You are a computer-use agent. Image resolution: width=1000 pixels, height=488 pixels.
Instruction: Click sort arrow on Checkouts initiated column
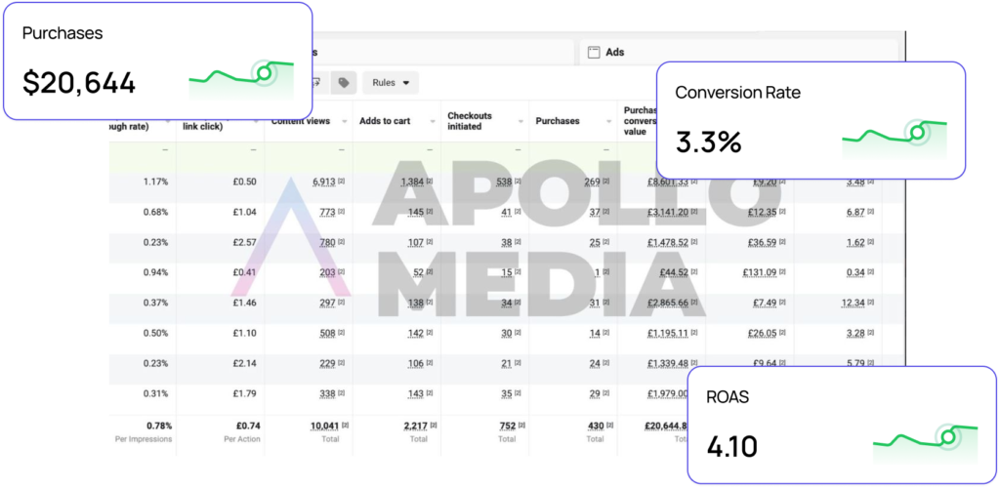(x=519, y=122)
